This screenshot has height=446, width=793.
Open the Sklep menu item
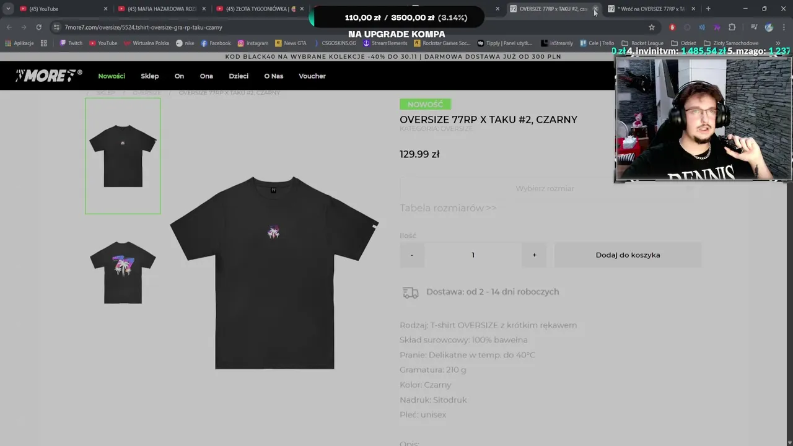150,76
